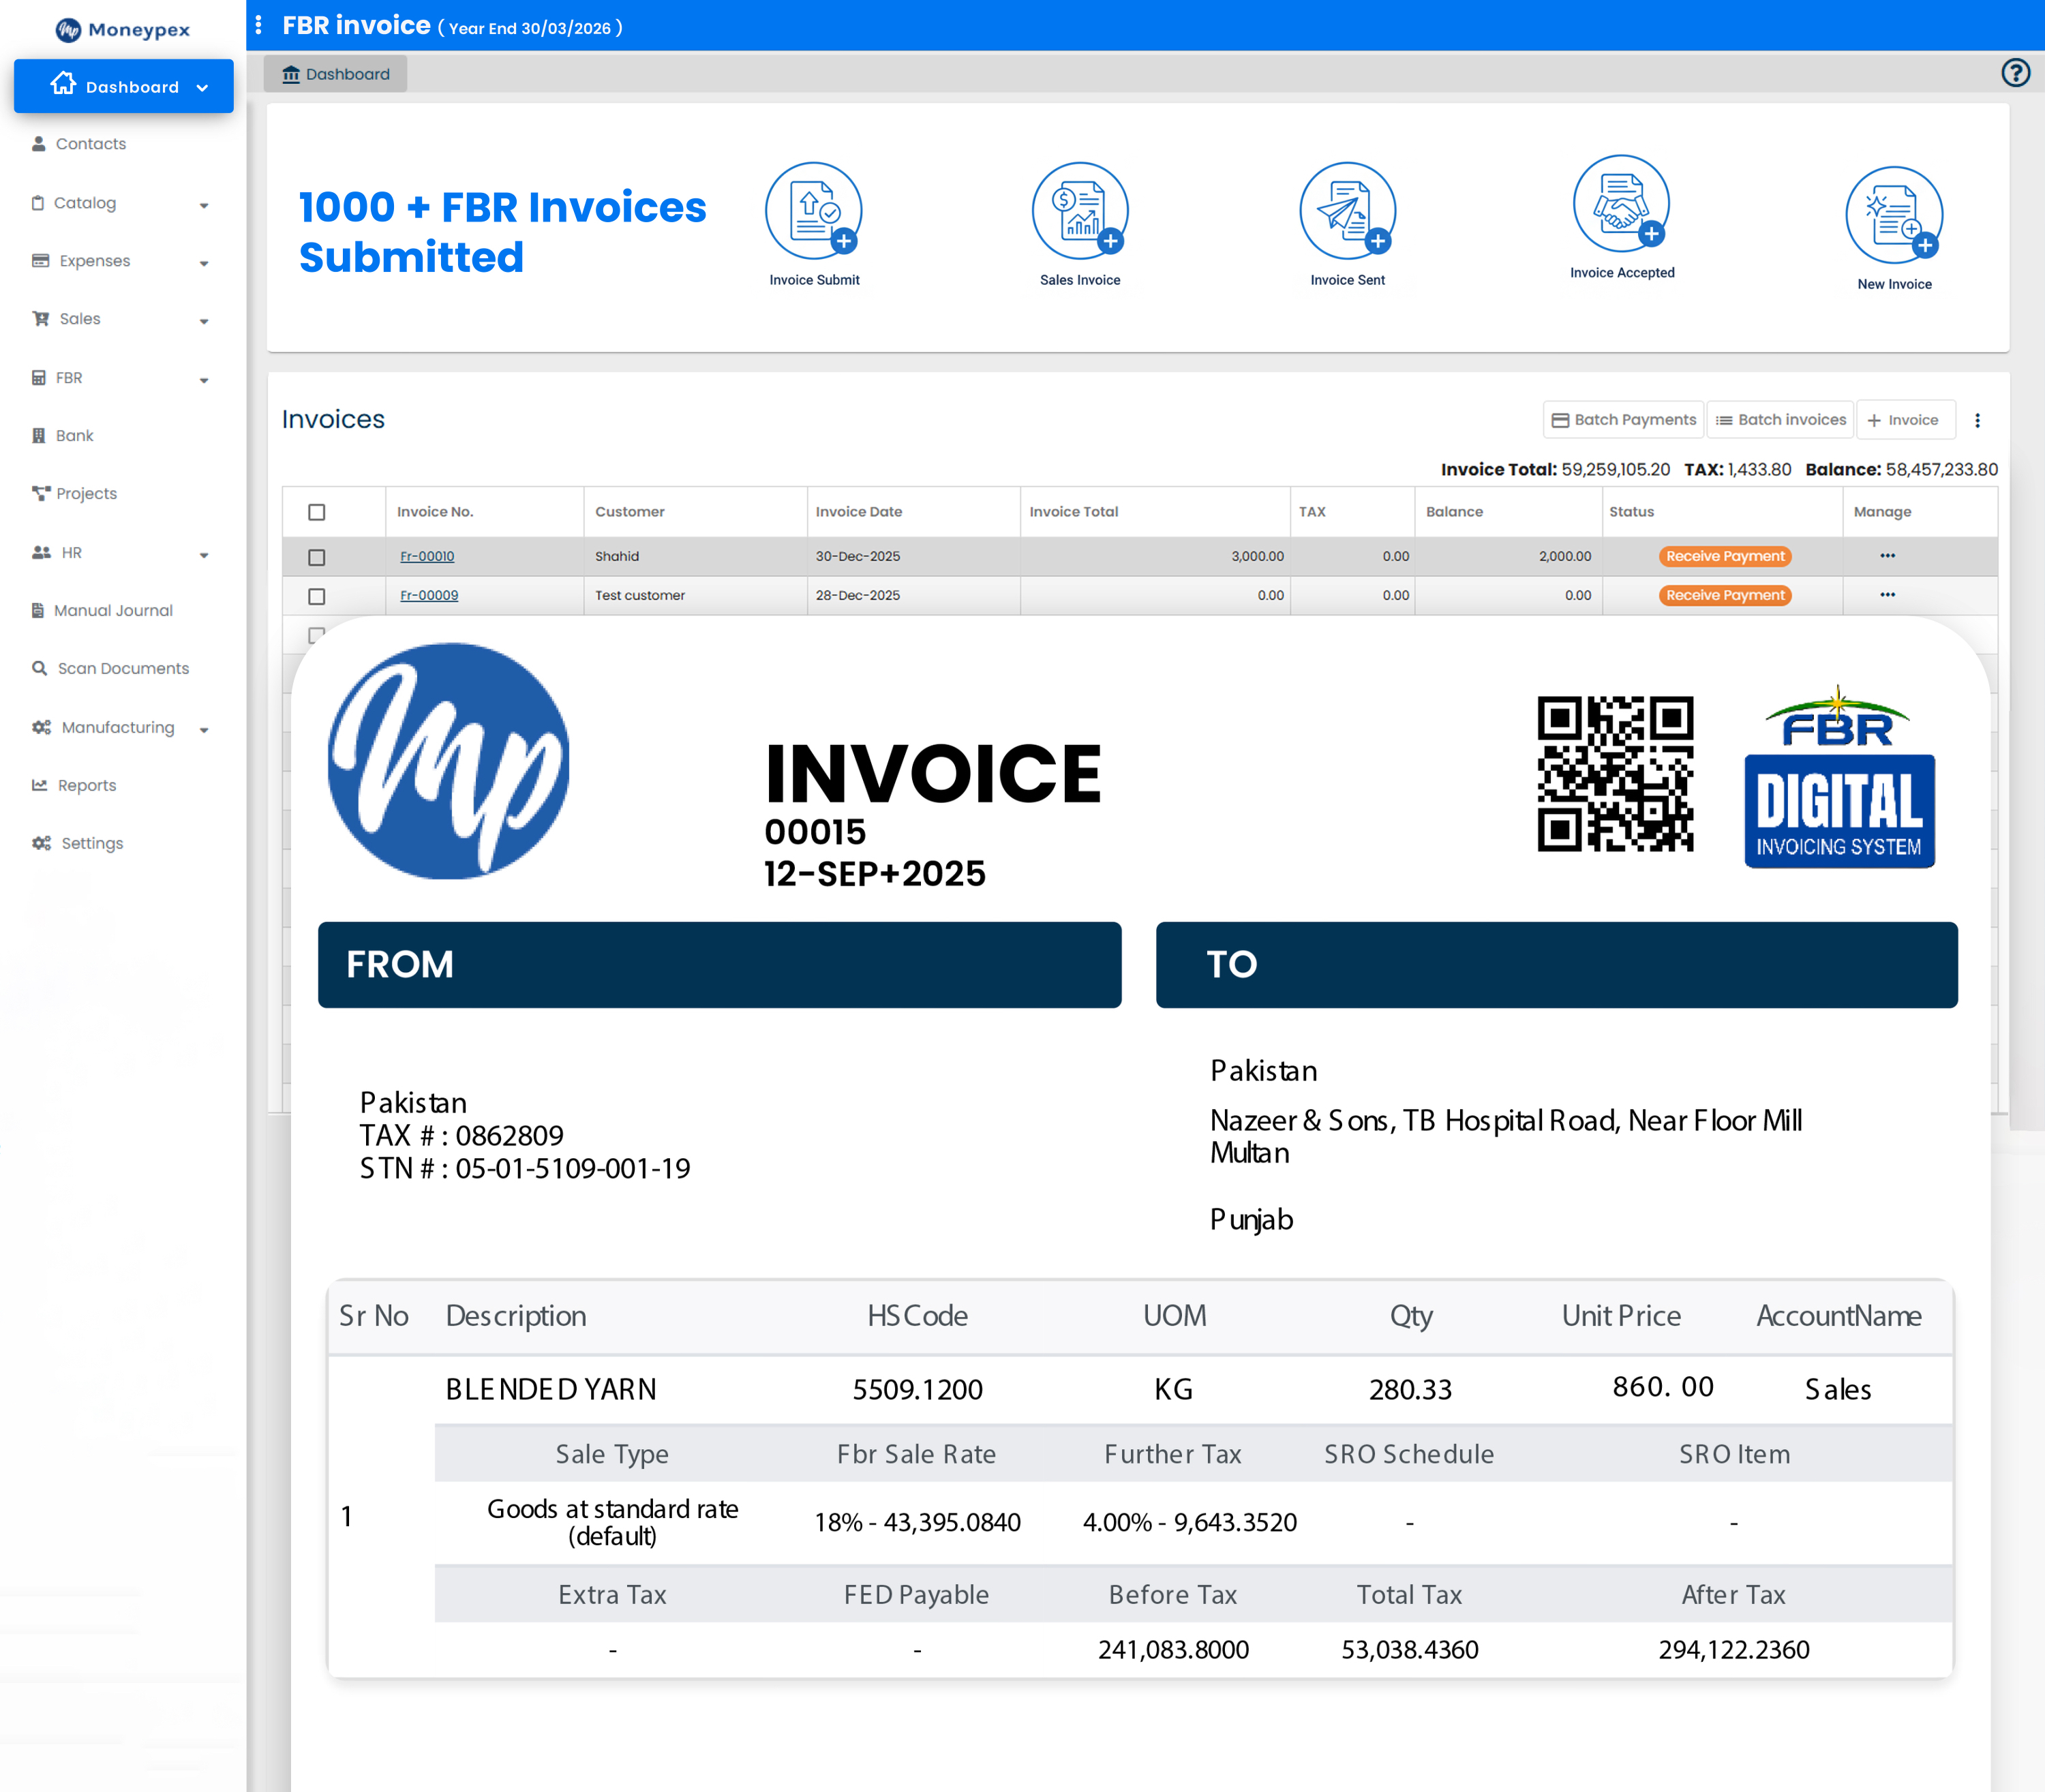2045x1792 pixels.
Task: Click Batch Payments in the Invoices header
Action: tap(1622, 419)
